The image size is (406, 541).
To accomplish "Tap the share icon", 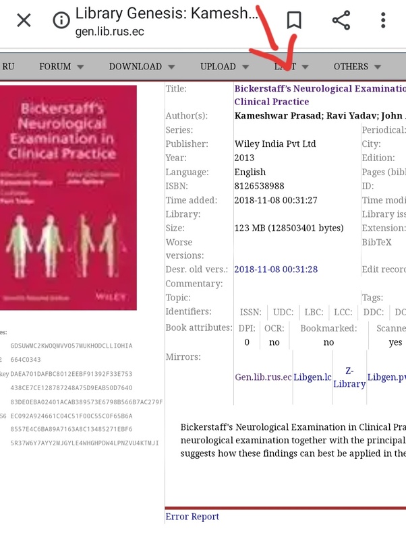I will point(341,20).
